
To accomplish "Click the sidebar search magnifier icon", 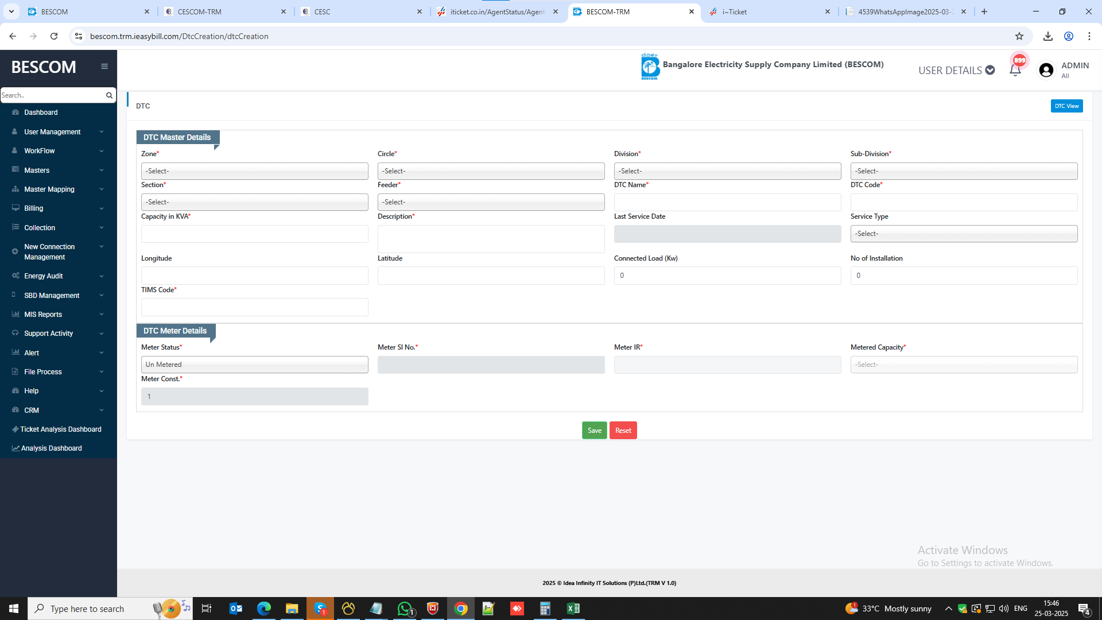I will click(109, 95).
